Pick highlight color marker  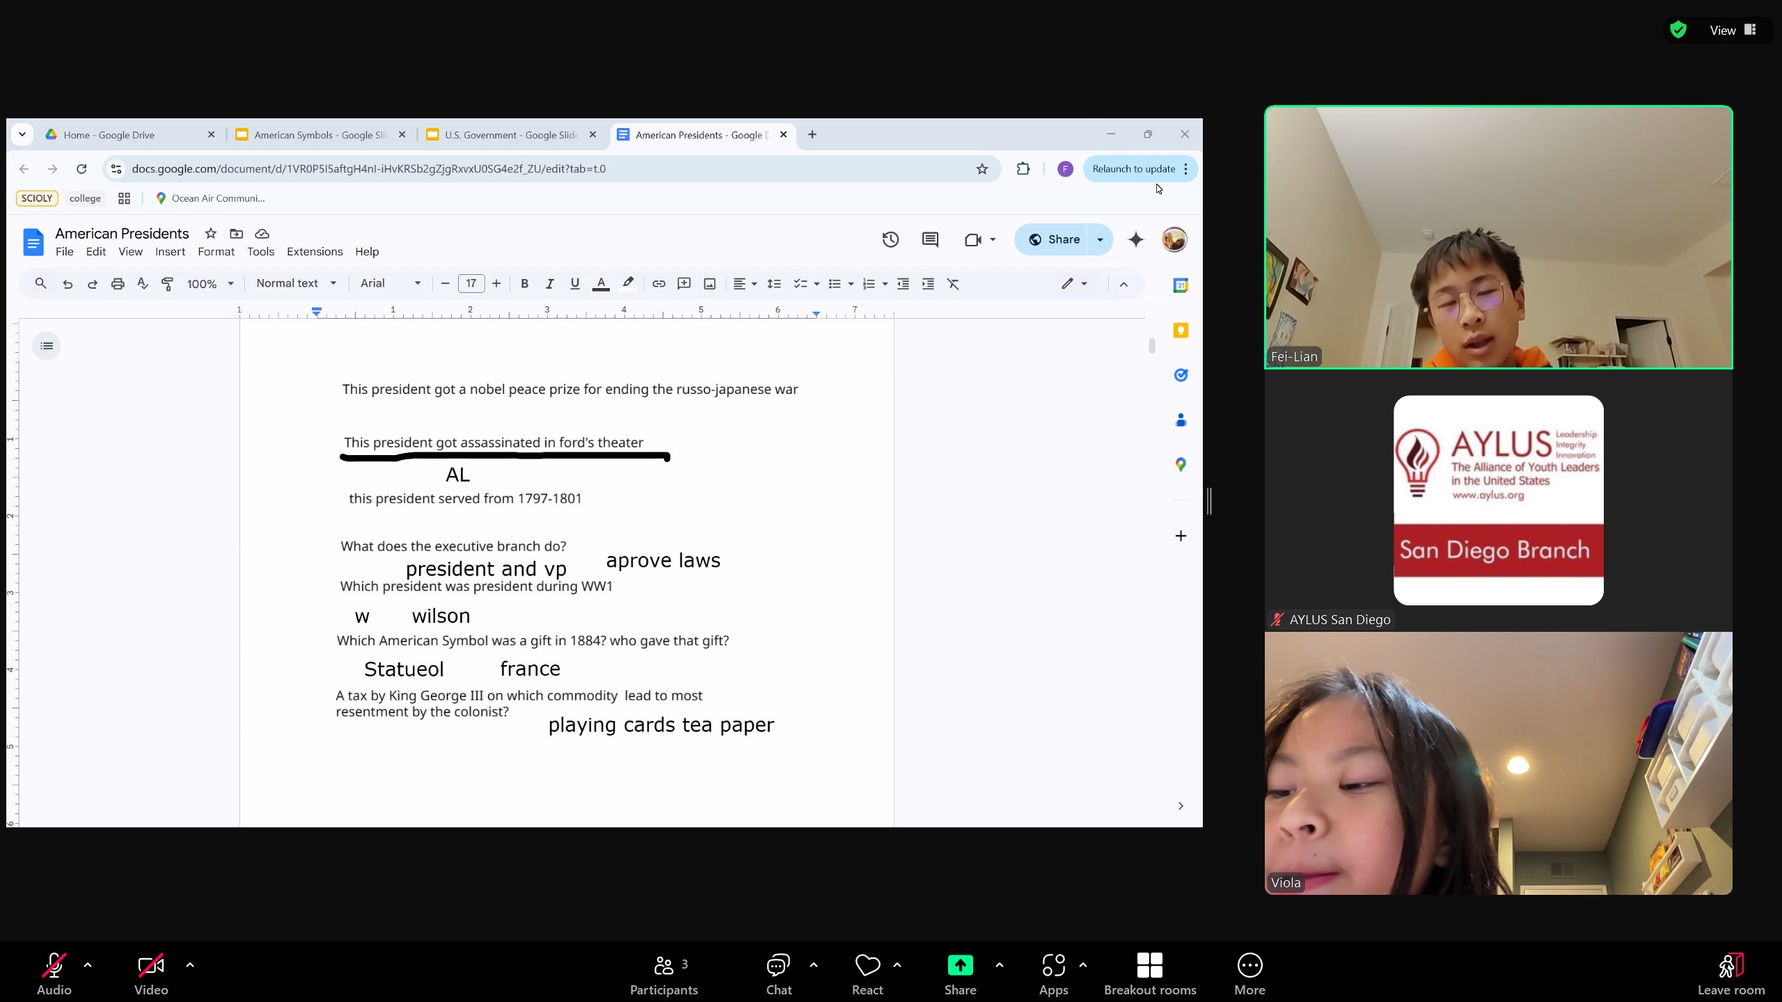point(627,284)
